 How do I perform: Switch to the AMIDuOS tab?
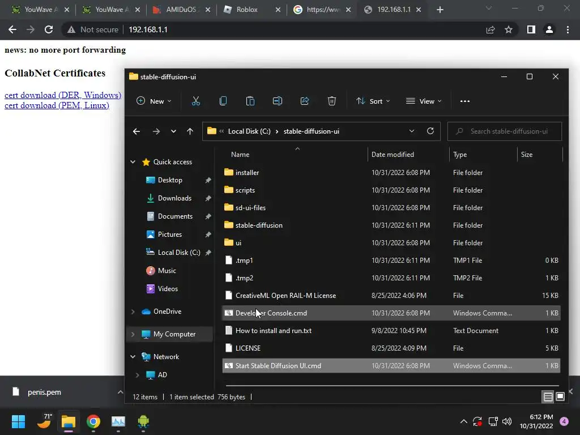181,10
